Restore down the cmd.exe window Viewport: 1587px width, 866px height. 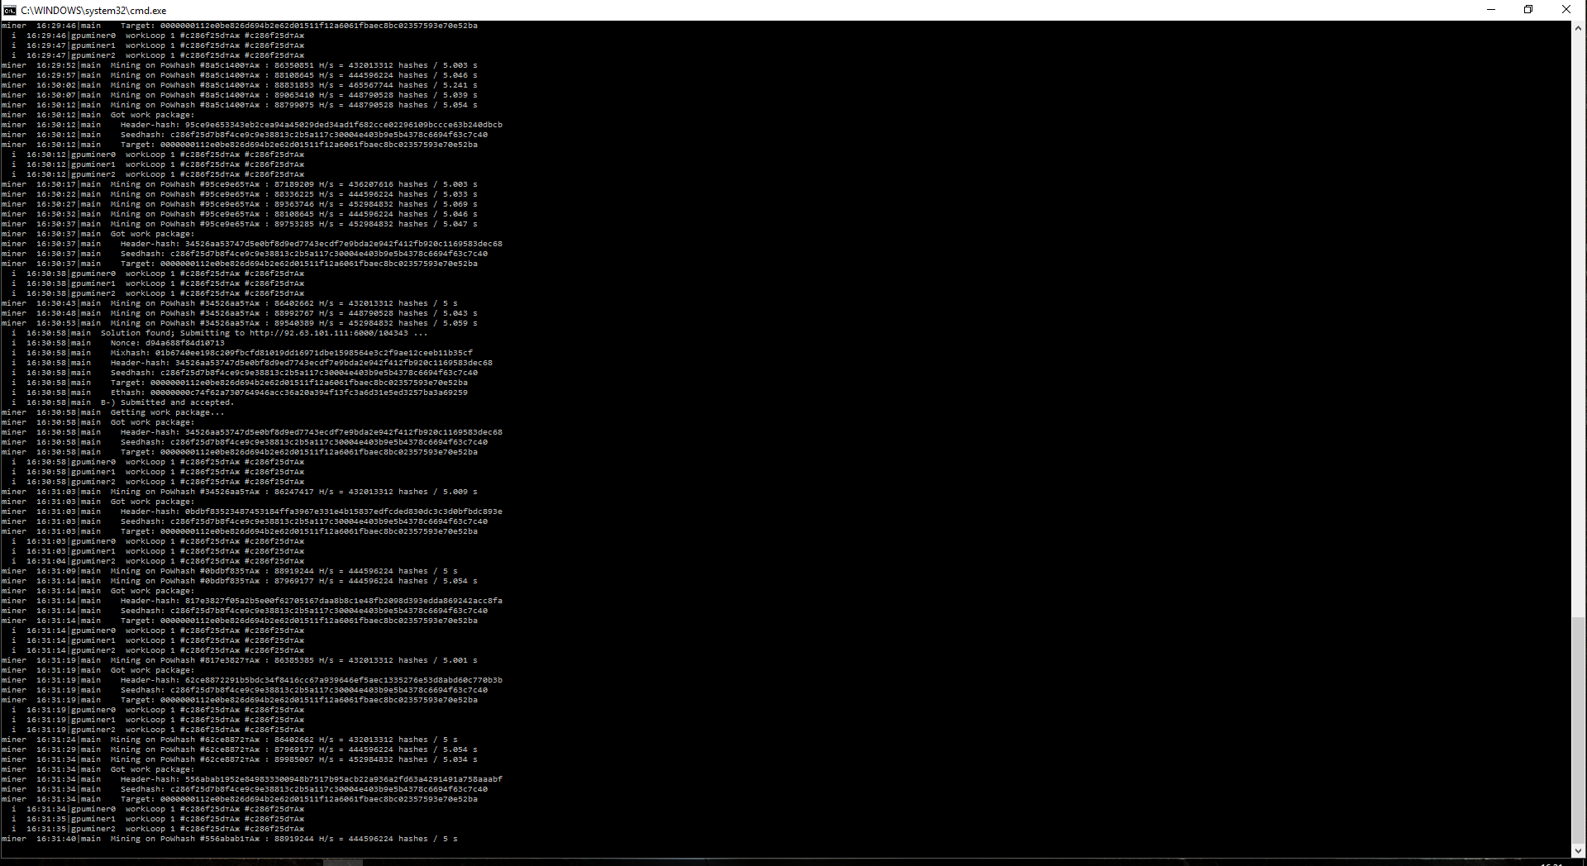pos(1528,10)
